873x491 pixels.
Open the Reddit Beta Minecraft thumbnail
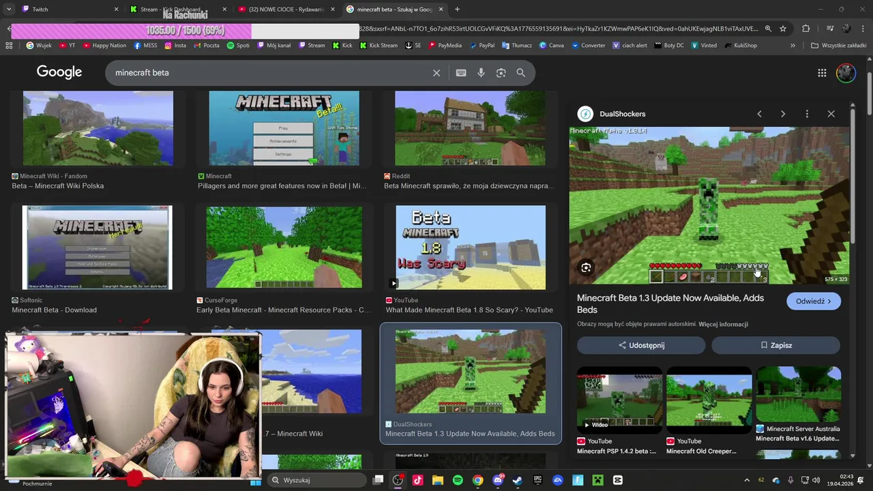click(x=470, y=128)
